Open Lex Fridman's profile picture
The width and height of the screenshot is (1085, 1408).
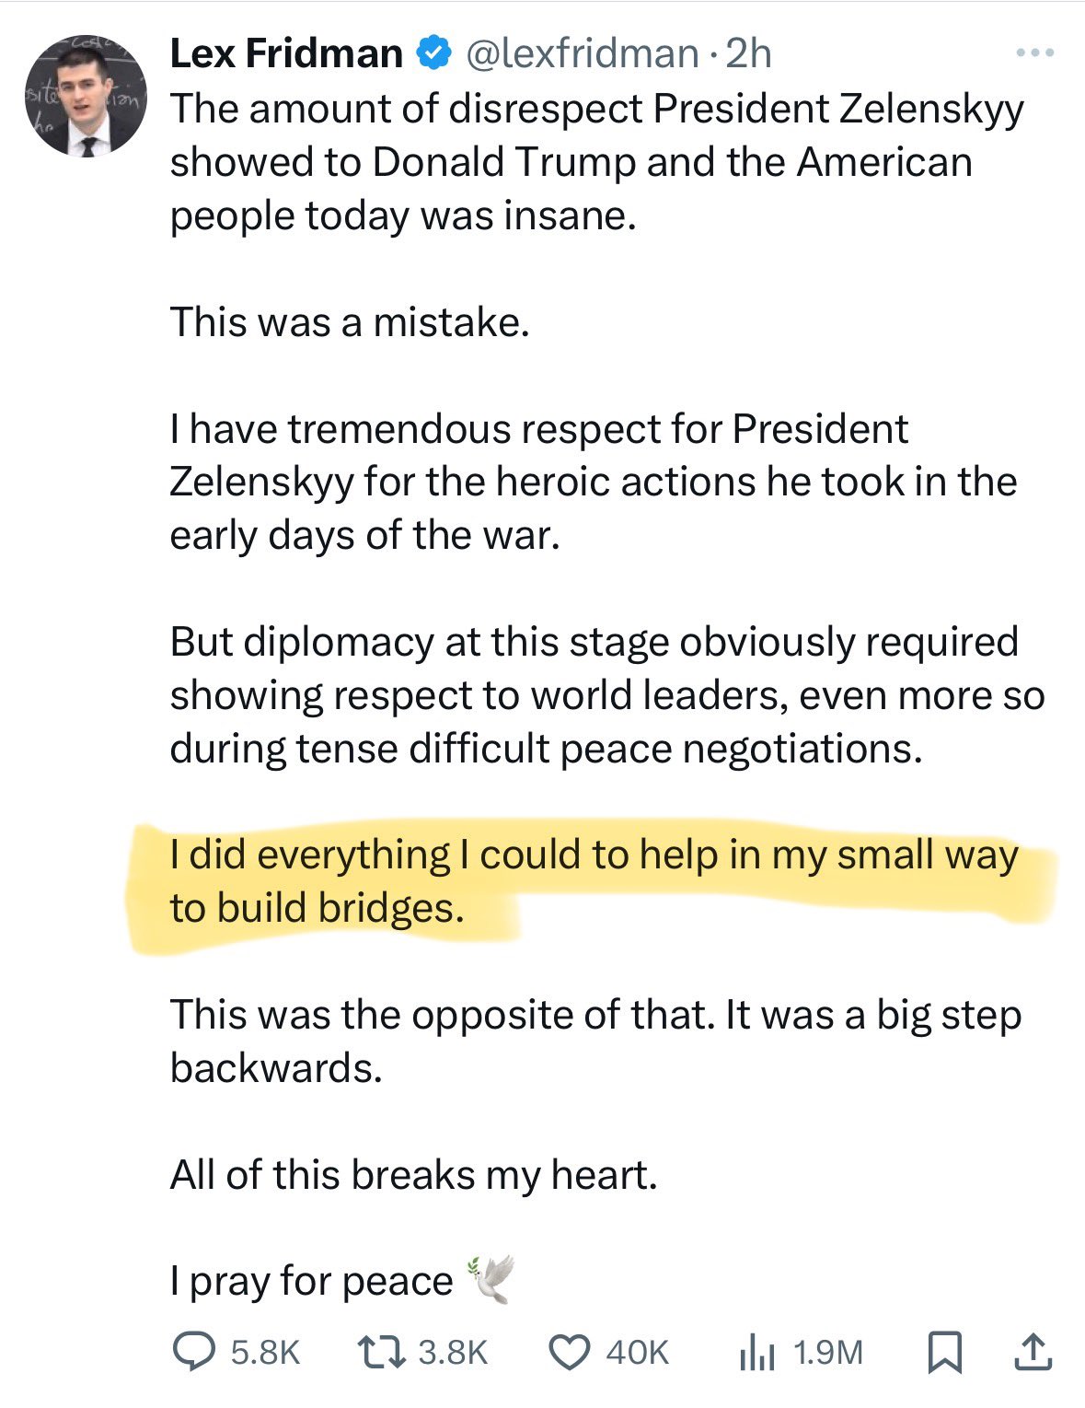pos(85,97)
